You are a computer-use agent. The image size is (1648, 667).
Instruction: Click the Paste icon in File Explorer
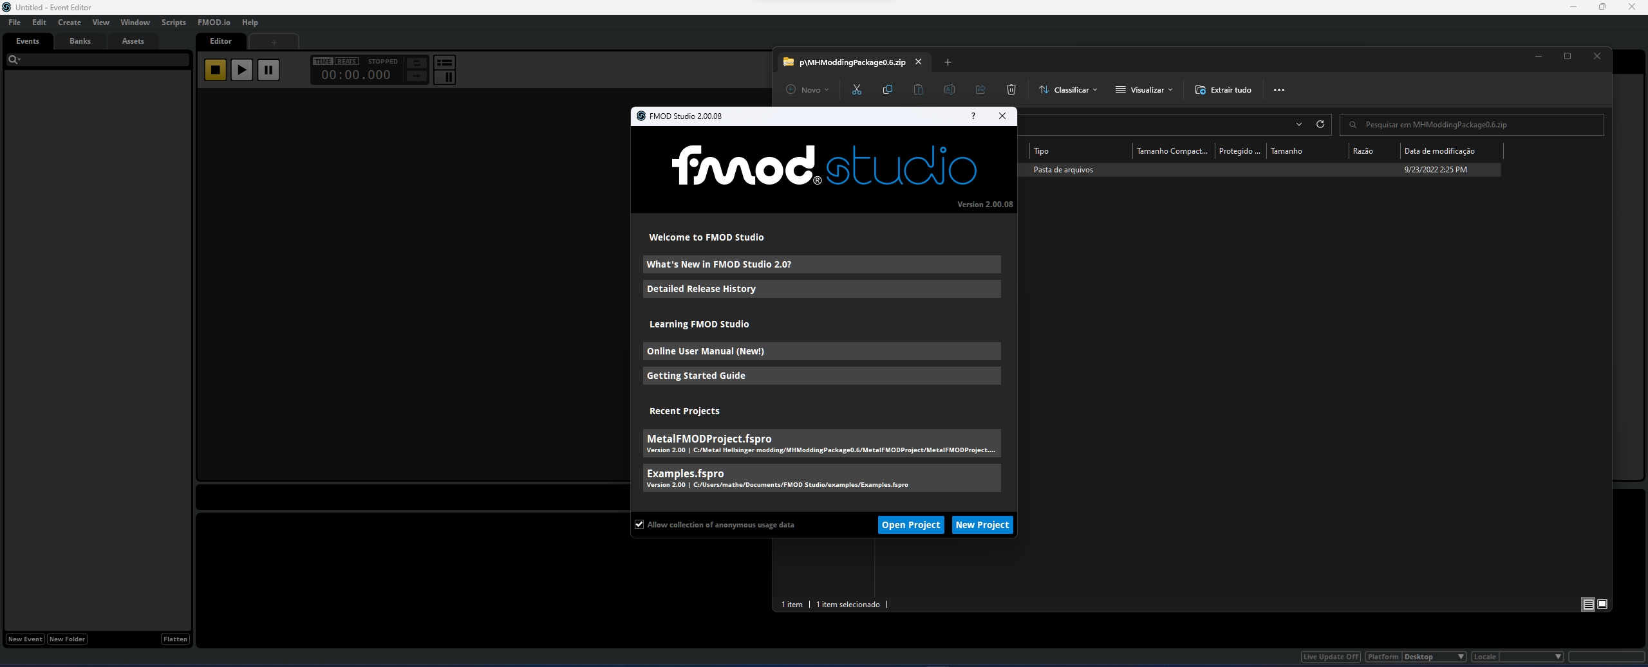click(919, 90)
